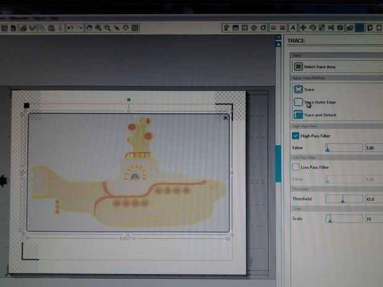Open the Scale window icon
383x287 pixels.
click(322, 28)
